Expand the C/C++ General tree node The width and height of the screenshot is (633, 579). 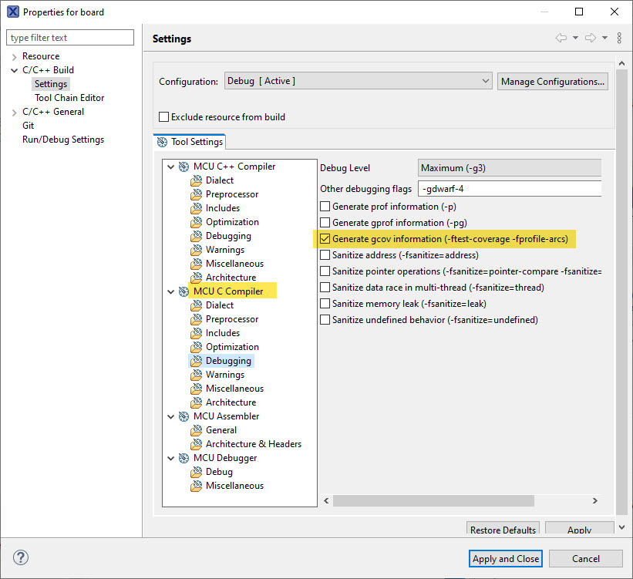point(14,112)
